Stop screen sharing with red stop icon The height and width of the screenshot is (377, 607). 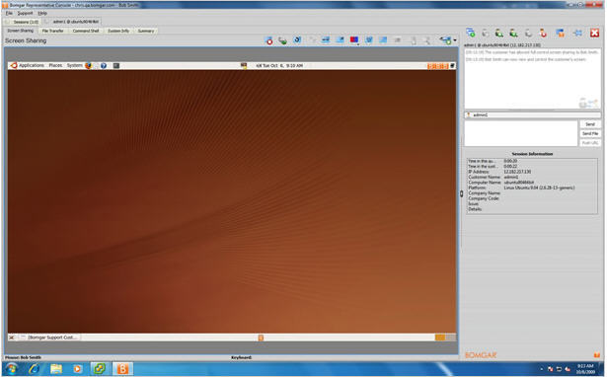(269, 40)
